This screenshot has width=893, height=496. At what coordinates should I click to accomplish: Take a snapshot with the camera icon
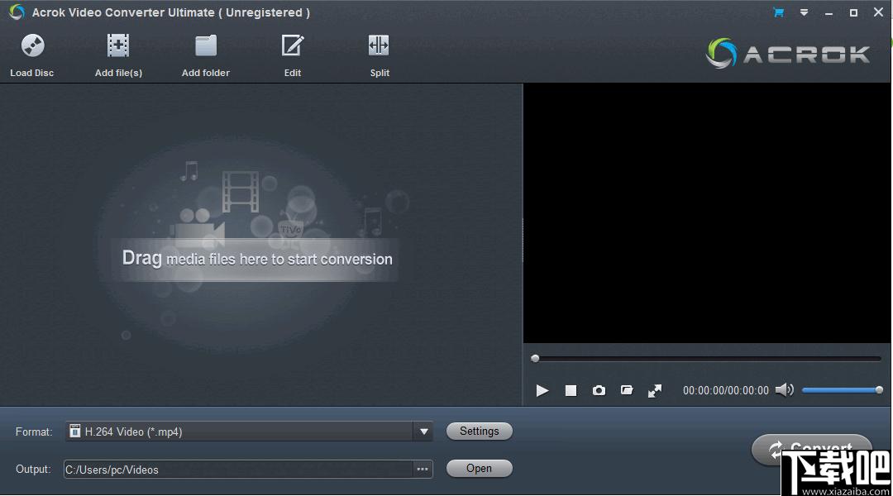point(599,391)
